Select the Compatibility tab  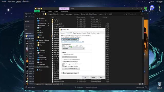[69, 33]
